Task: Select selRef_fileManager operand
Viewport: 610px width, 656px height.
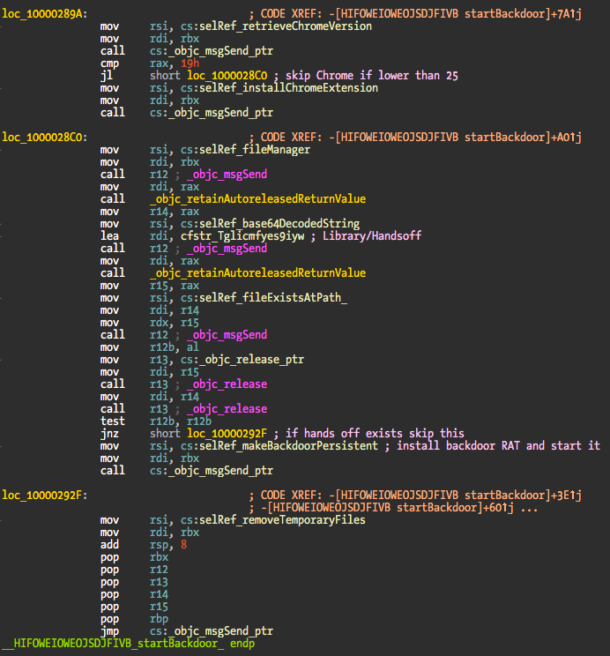Action: point(255,150)
